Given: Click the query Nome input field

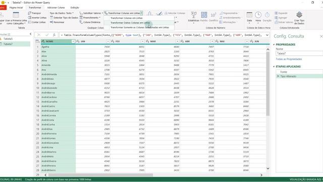Looking at the screenshot, I should pyautogui.click(x=299, y=54).
